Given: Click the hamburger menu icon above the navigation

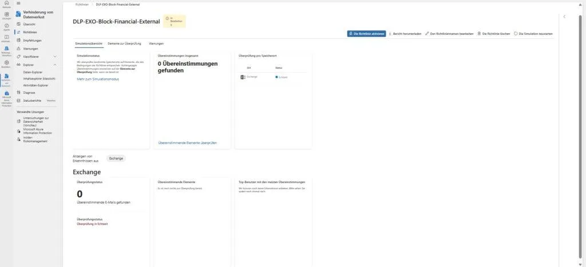Looking at the screenshot, I should pos(19,3).
